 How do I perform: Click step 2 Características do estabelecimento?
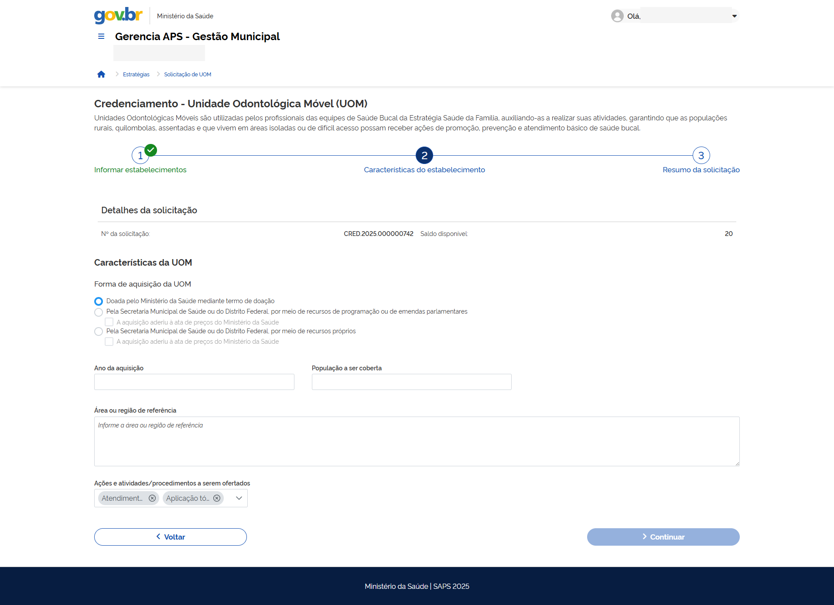(424, 155)
